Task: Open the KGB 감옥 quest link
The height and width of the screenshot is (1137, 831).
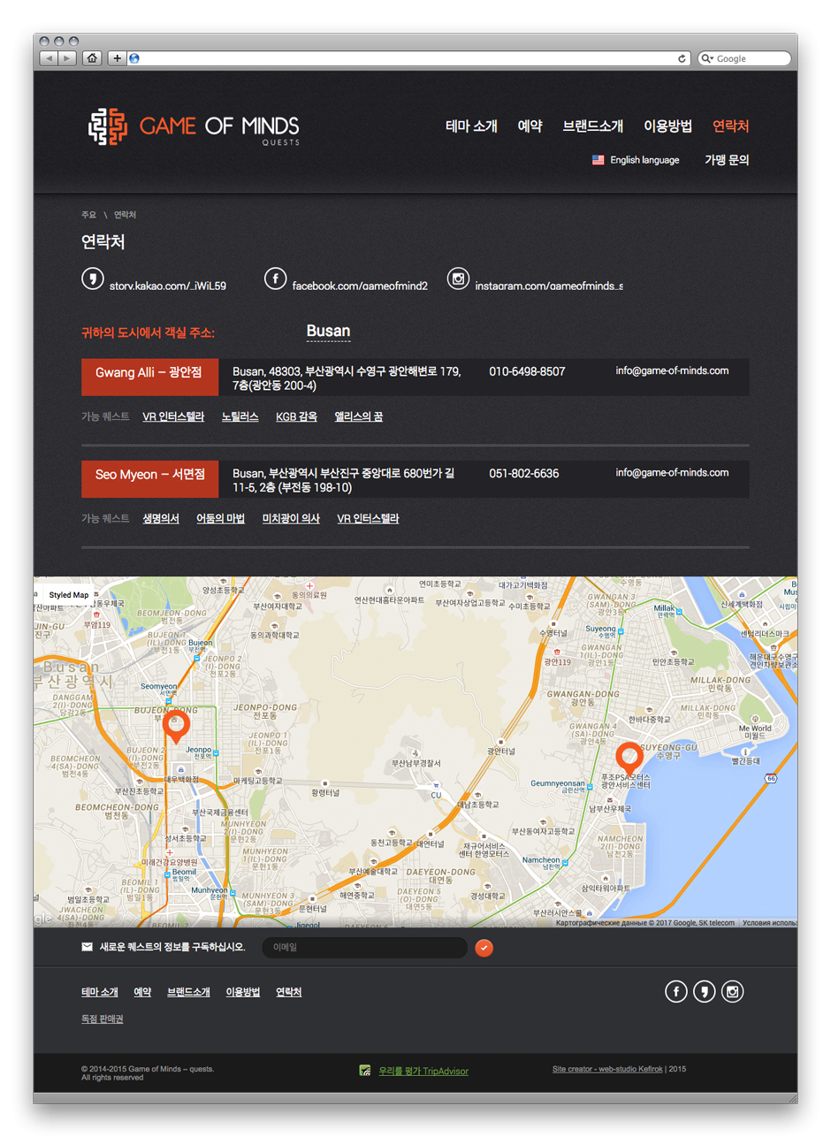Action: 296,416
